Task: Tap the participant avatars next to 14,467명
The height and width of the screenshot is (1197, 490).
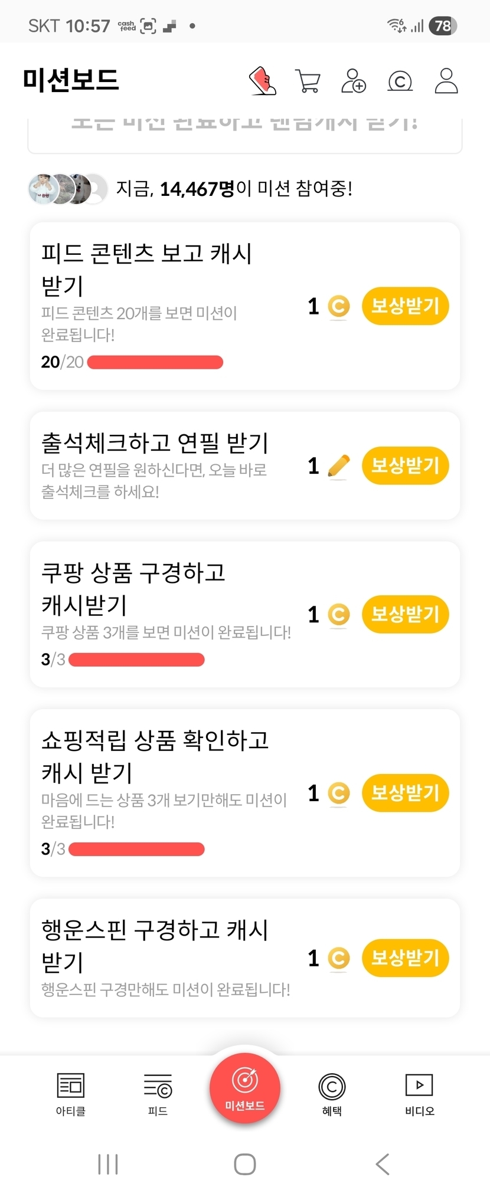Action: [68, 189]
